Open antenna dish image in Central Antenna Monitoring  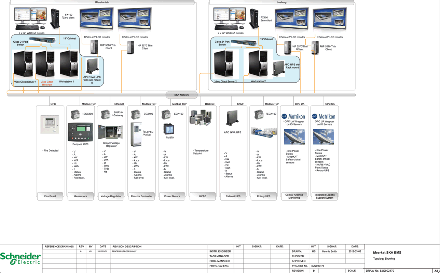(x=294, y=137)
